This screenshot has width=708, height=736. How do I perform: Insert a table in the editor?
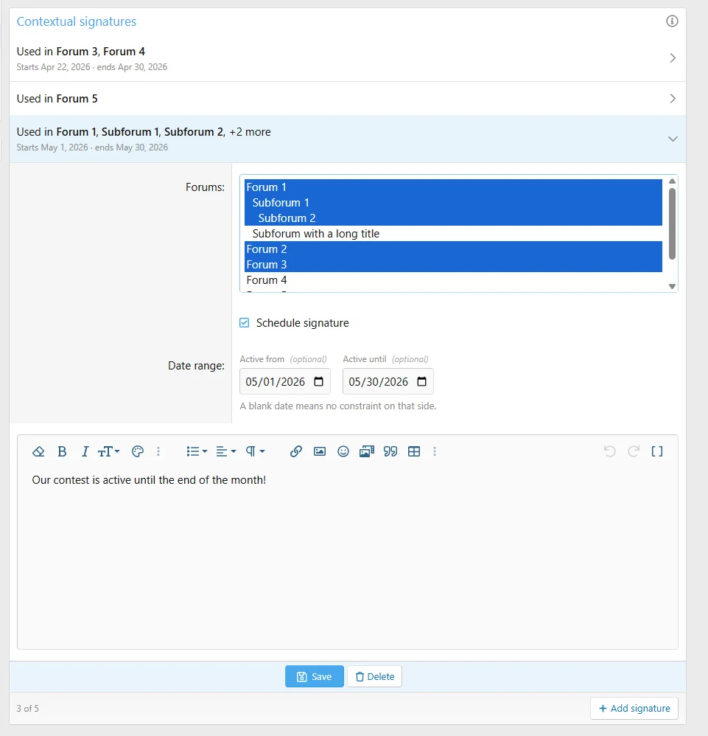[414, 451]
